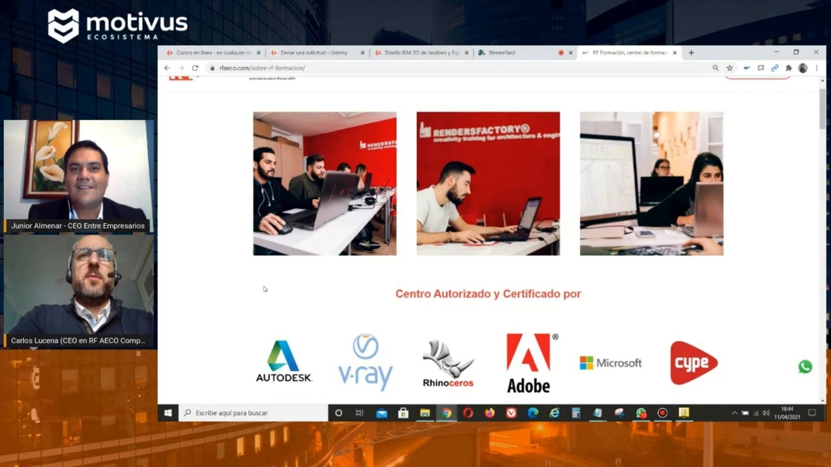Screen dimensions: 831x467
Task: Open the Chrome profile avatar menu
Action: (x=803, y=68)
